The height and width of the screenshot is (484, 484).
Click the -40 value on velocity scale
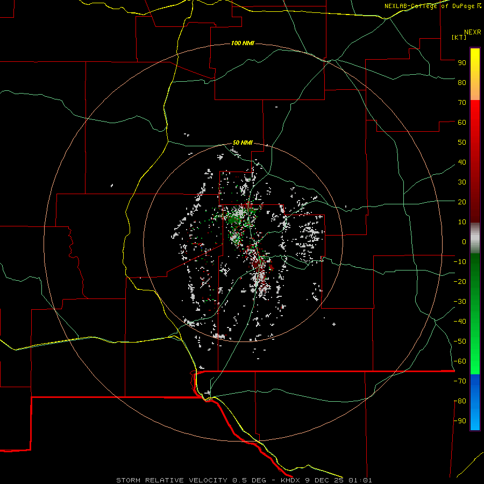pyautogui.click(x=460, y=322)
